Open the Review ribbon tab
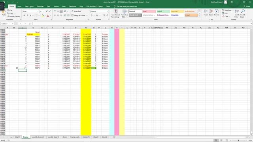This screenshot has width=253, height=142. click(x=56, y=6)
